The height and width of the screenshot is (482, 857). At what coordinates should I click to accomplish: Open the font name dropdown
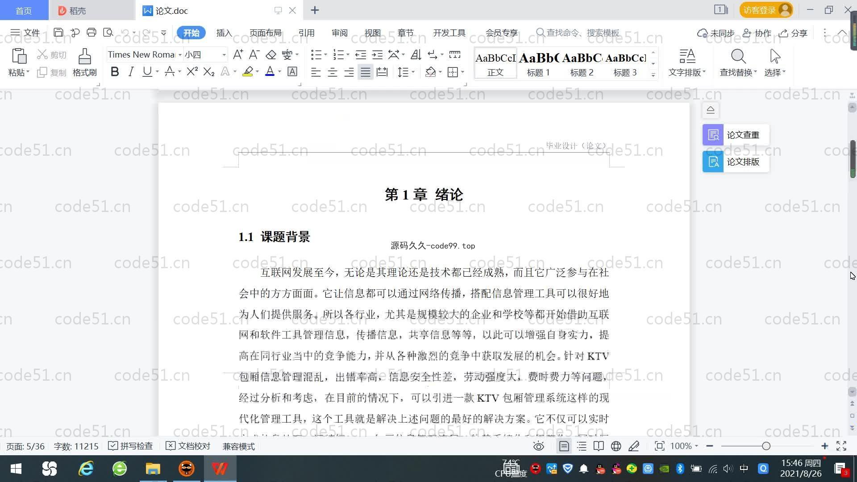[180, 54]
